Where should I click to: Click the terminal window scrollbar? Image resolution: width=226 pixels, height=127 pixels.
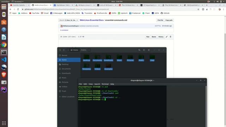[x=206, y=106]
